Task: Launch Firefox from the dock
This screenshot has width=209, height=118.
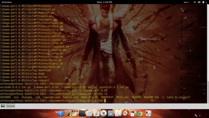Action: pos(68,114)
